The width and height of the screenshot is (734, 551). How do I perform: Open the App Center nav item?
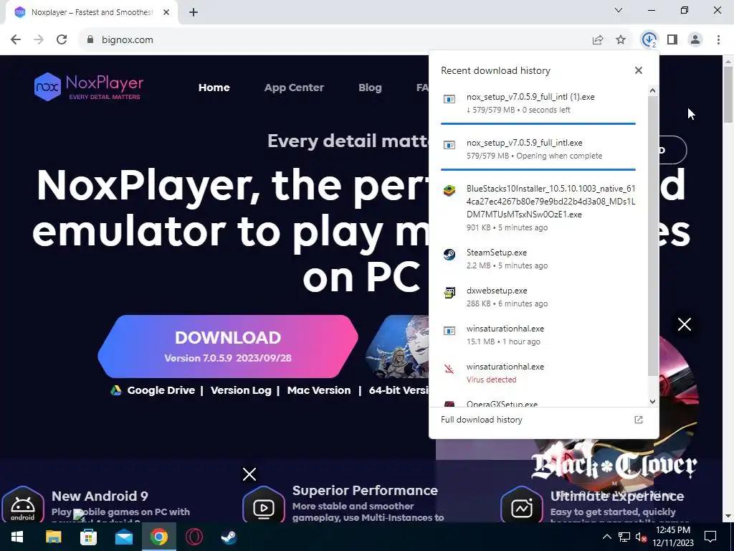tap(294, 88)
